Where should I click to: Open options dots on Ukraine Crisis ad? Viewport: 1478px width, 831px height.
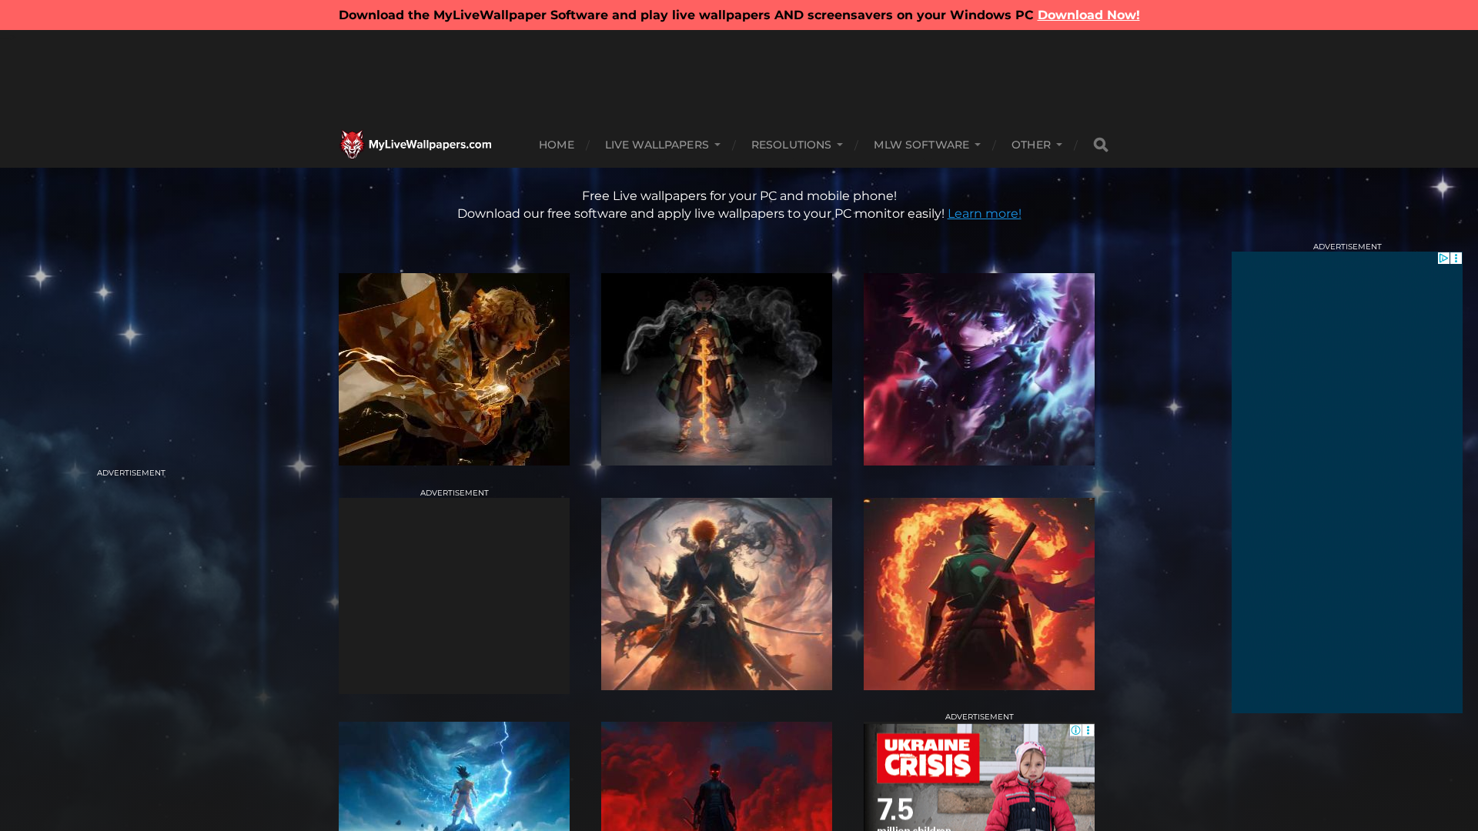click(1088, 730)
